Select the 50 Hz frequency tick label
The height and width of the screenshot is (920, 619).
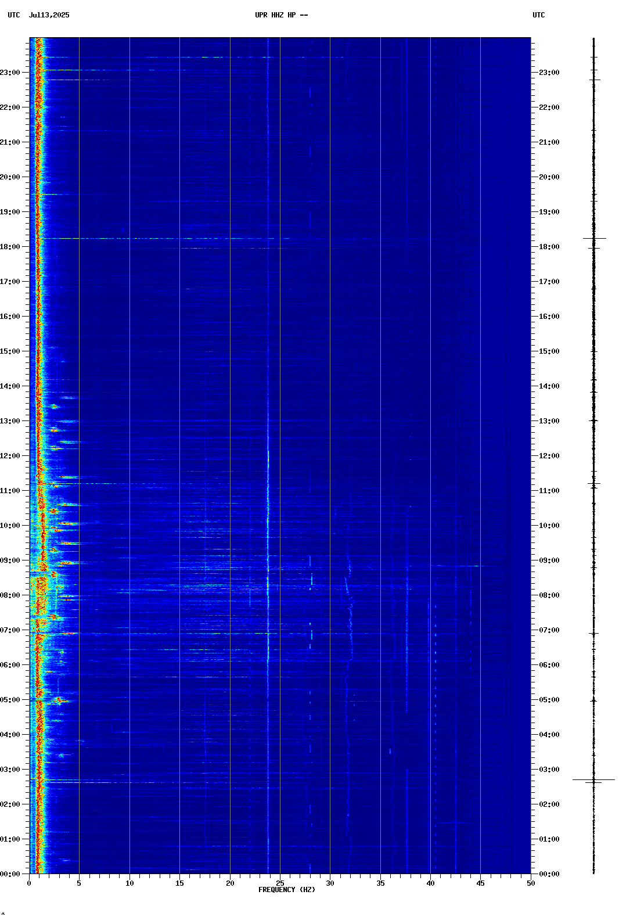pyautogui.click(x=531, y=883)
